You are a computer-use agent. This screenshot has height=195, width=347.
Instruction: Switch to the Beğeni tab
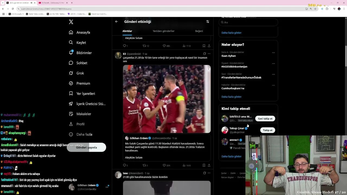pos(199,31)
